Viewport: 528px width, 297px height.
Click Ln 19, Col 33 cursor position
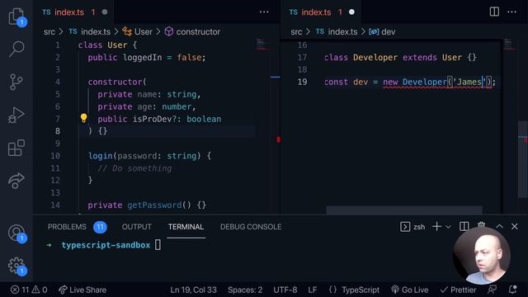193,290
